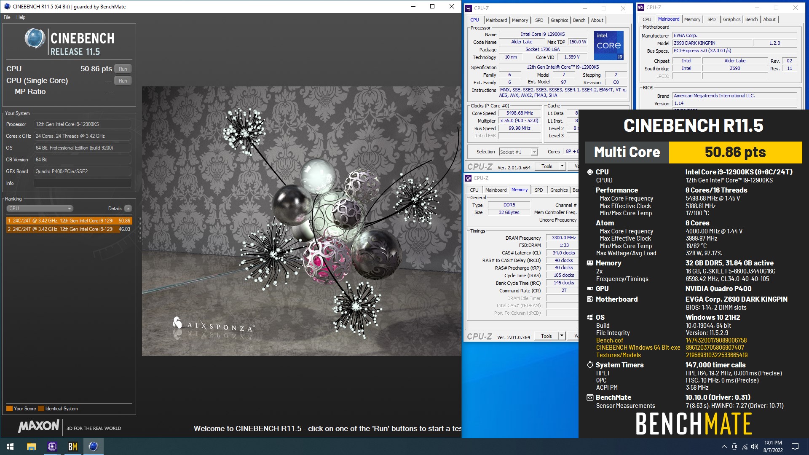Open the notification center icon

point(795,447)
